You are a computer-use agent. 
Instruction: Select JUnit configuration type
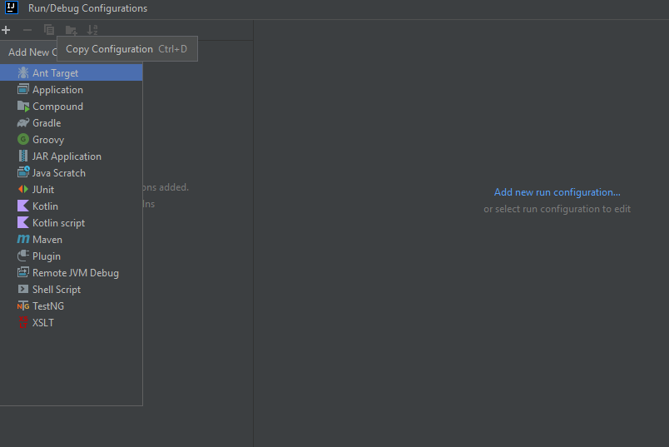coord(72,189)
